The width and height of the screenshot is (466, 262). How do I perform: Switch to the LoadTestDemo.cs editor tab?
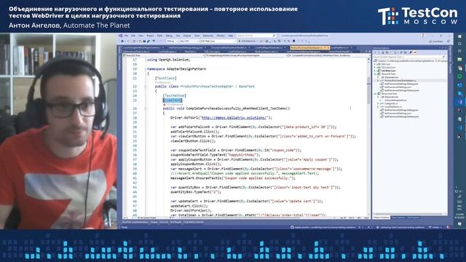(x=340, y=47)
